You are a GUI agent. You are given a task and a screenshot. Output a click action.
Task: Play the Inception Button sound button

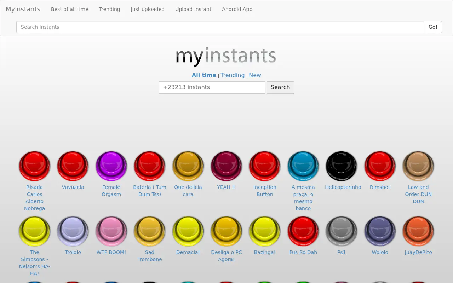coord(265,166)
